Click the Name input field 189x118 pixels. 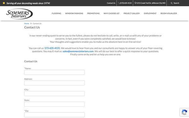point(54,72)
